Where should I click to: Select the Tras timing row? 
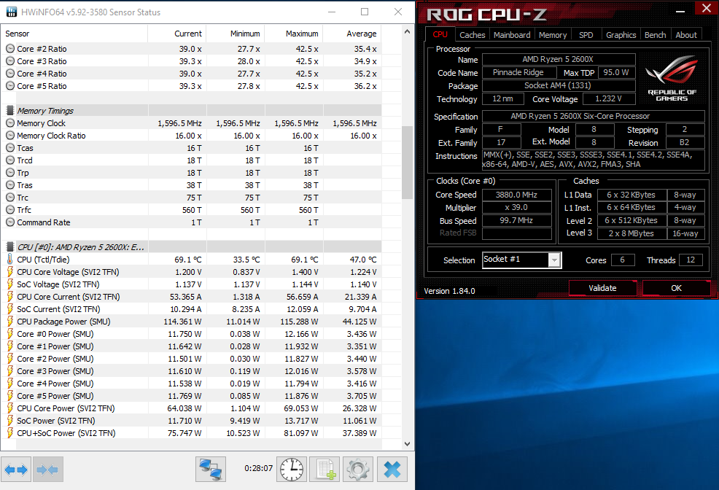click(x=191, y=185)
